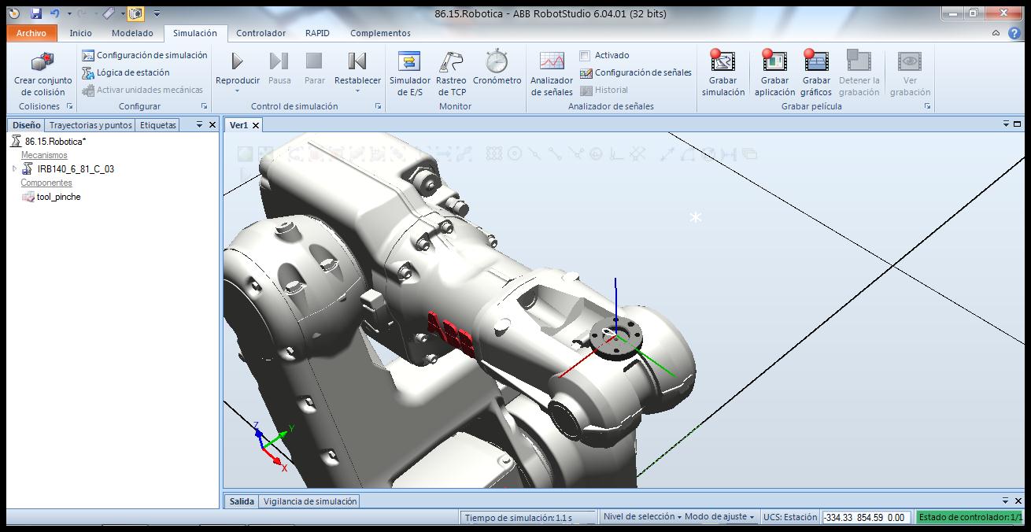The image size is (1031, 532).
Task: Click the RobotStudio application icon
Action: (14, 13)
